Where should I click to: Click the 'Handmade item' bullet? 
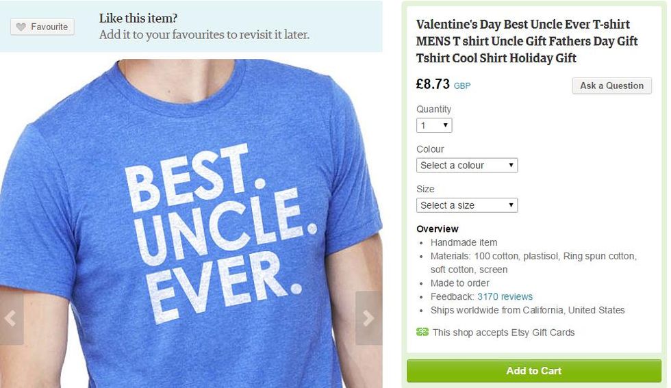point(464,242)
